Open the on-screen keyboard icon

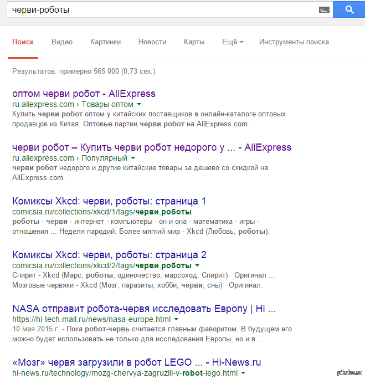[x=324, y=9]
